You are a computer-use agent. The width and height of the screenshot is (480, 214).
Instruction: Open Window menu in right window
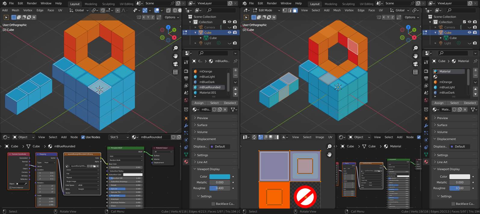(x=286, y=3)
